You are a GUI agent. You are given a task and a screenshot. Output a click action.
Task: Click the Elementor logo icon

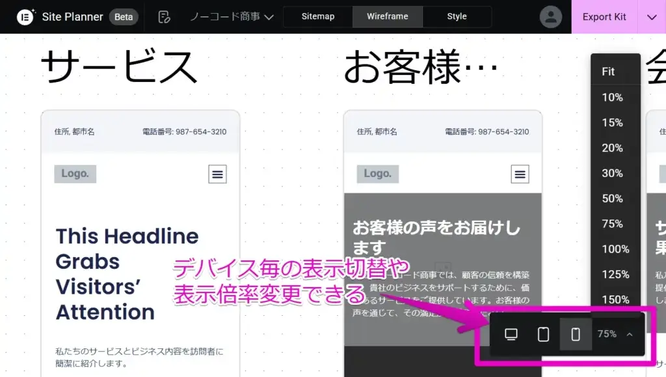click(25, 17)
